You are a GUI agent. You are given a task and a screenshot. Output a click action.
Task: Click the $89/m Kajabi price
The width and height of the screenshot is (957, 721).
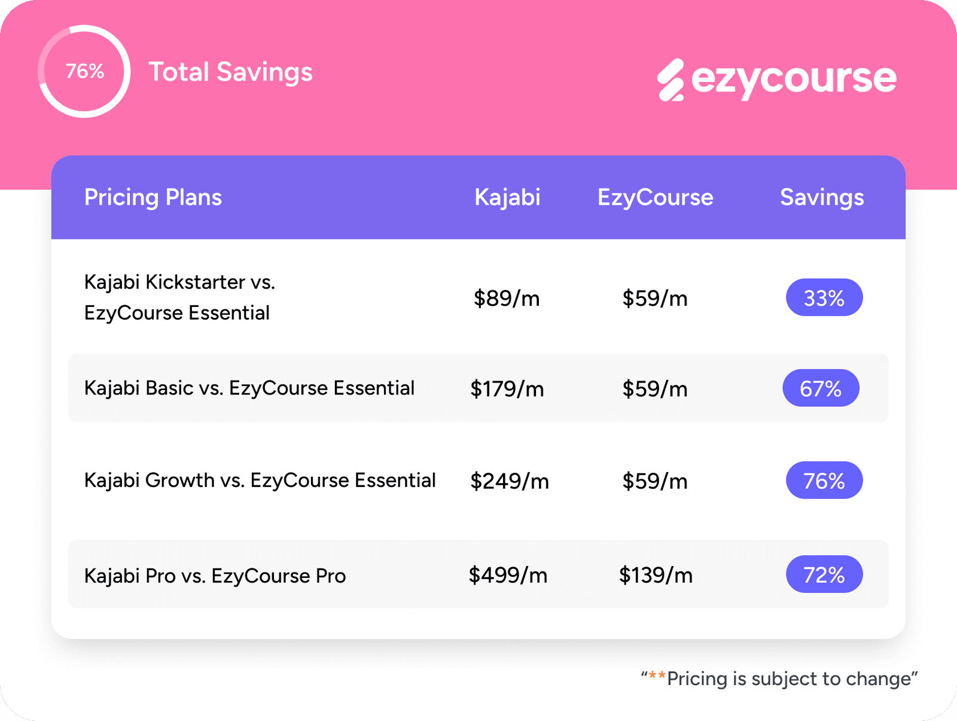point(507,298)
